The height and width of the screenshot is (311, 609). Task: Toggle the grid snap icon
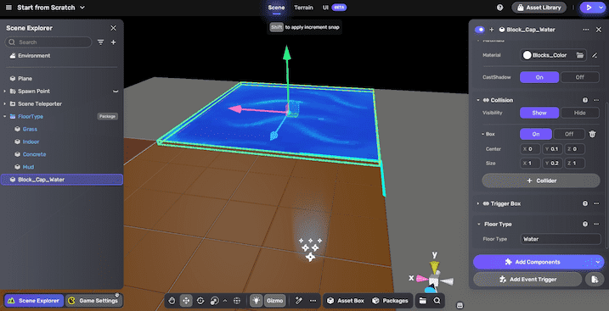tap(236, 301)
